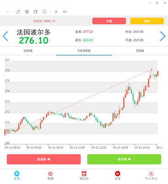Click the red 充值 recharge button
Viewport: 168px width, 184px height.
tap(109, 21)
